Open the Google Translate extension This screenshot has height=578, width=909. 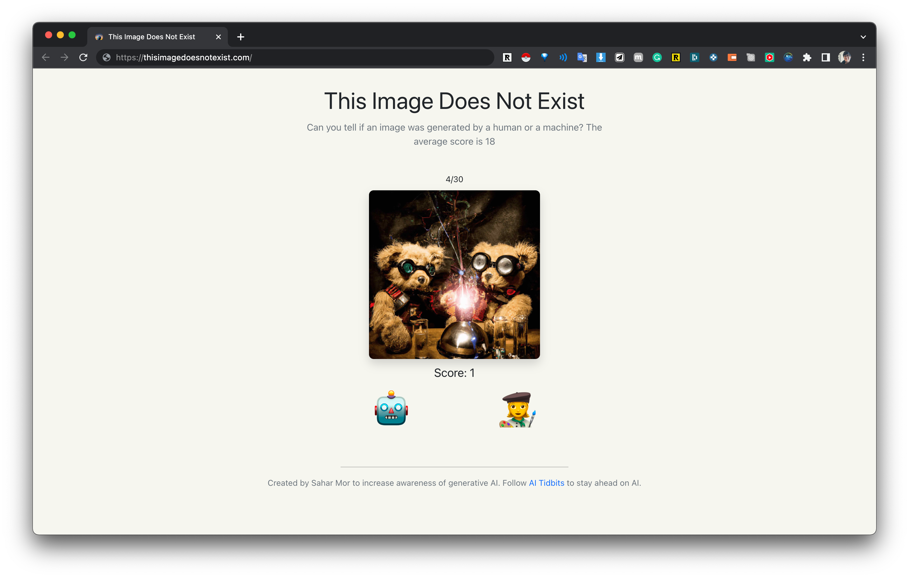point(582,57)
